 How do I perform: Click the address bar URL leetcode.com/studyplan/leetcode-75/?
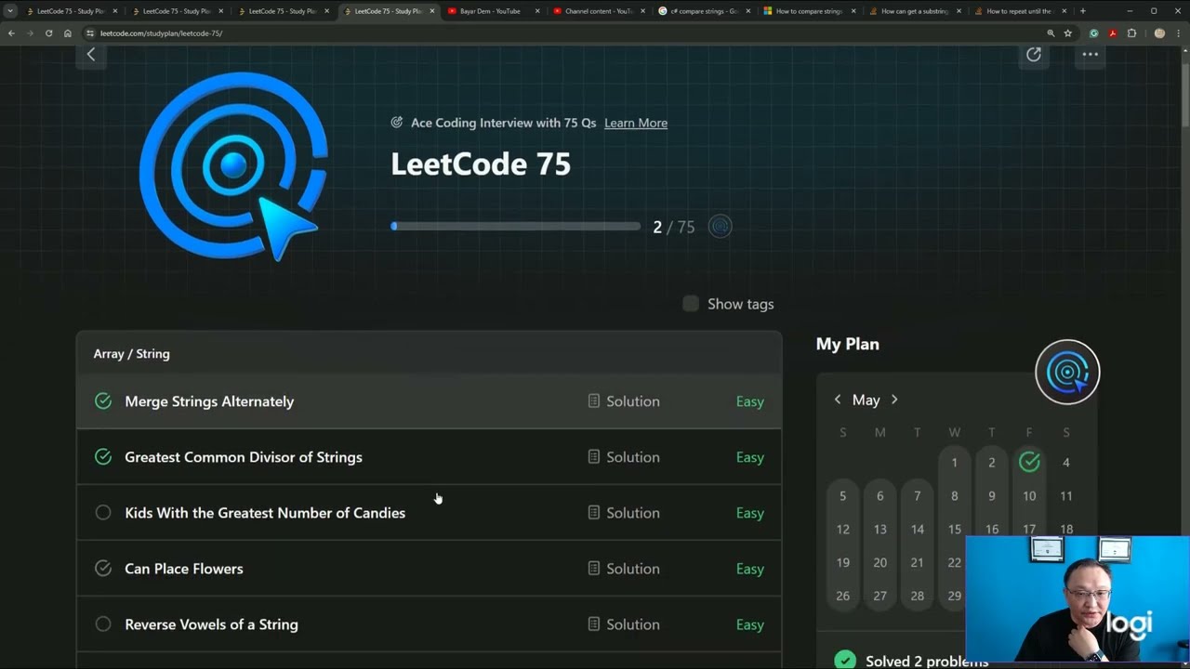click(161, 33)
